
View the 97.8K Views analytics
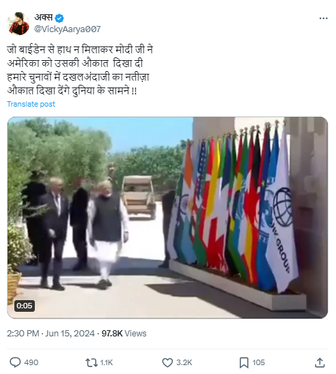tap(124, 333)
